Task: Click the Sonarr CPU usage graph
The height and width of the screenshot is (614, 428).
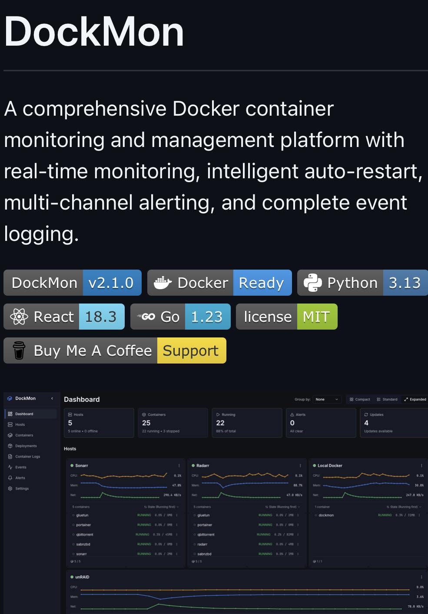Action: tap(124, 476)
